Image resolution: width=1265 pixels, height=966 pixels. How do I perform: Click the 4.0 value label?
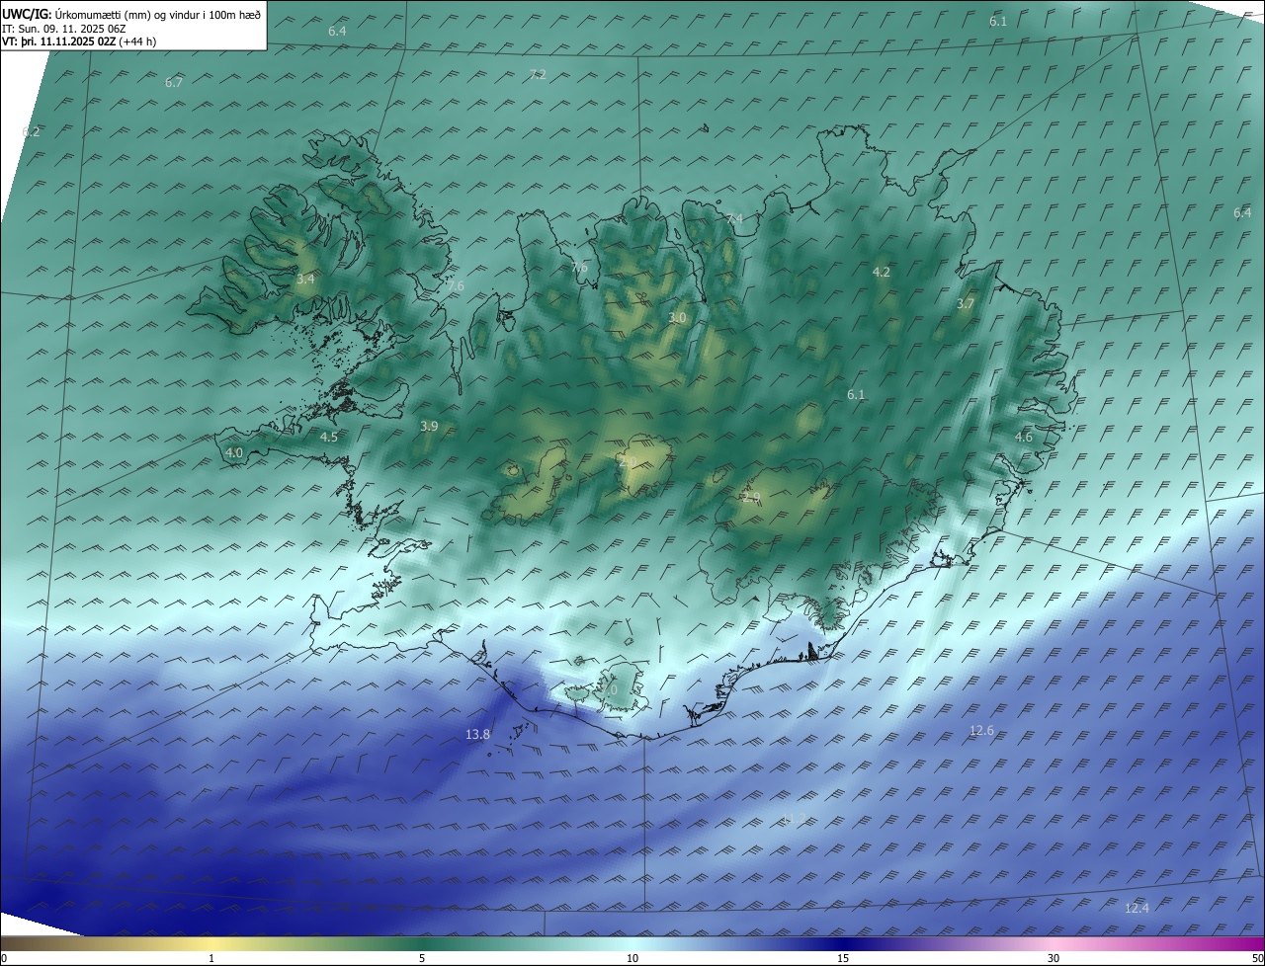click(234, 453)
